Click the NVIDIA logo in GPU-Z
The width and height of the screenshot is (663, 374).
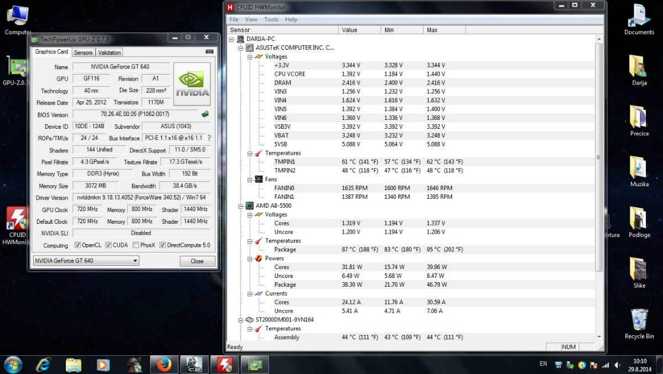pyautogui.click(x=192, y=84)
